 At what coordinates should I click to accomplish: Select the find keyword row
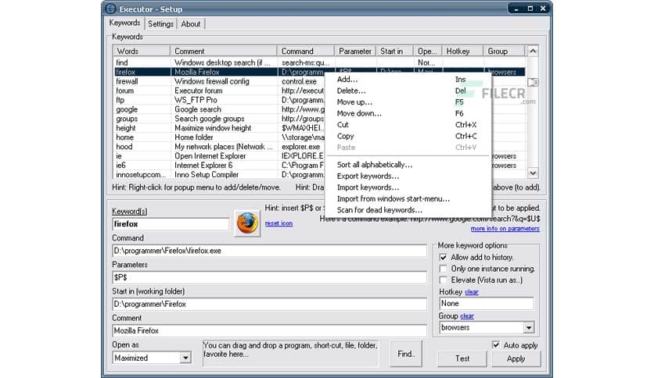click(x=319, y=62)
